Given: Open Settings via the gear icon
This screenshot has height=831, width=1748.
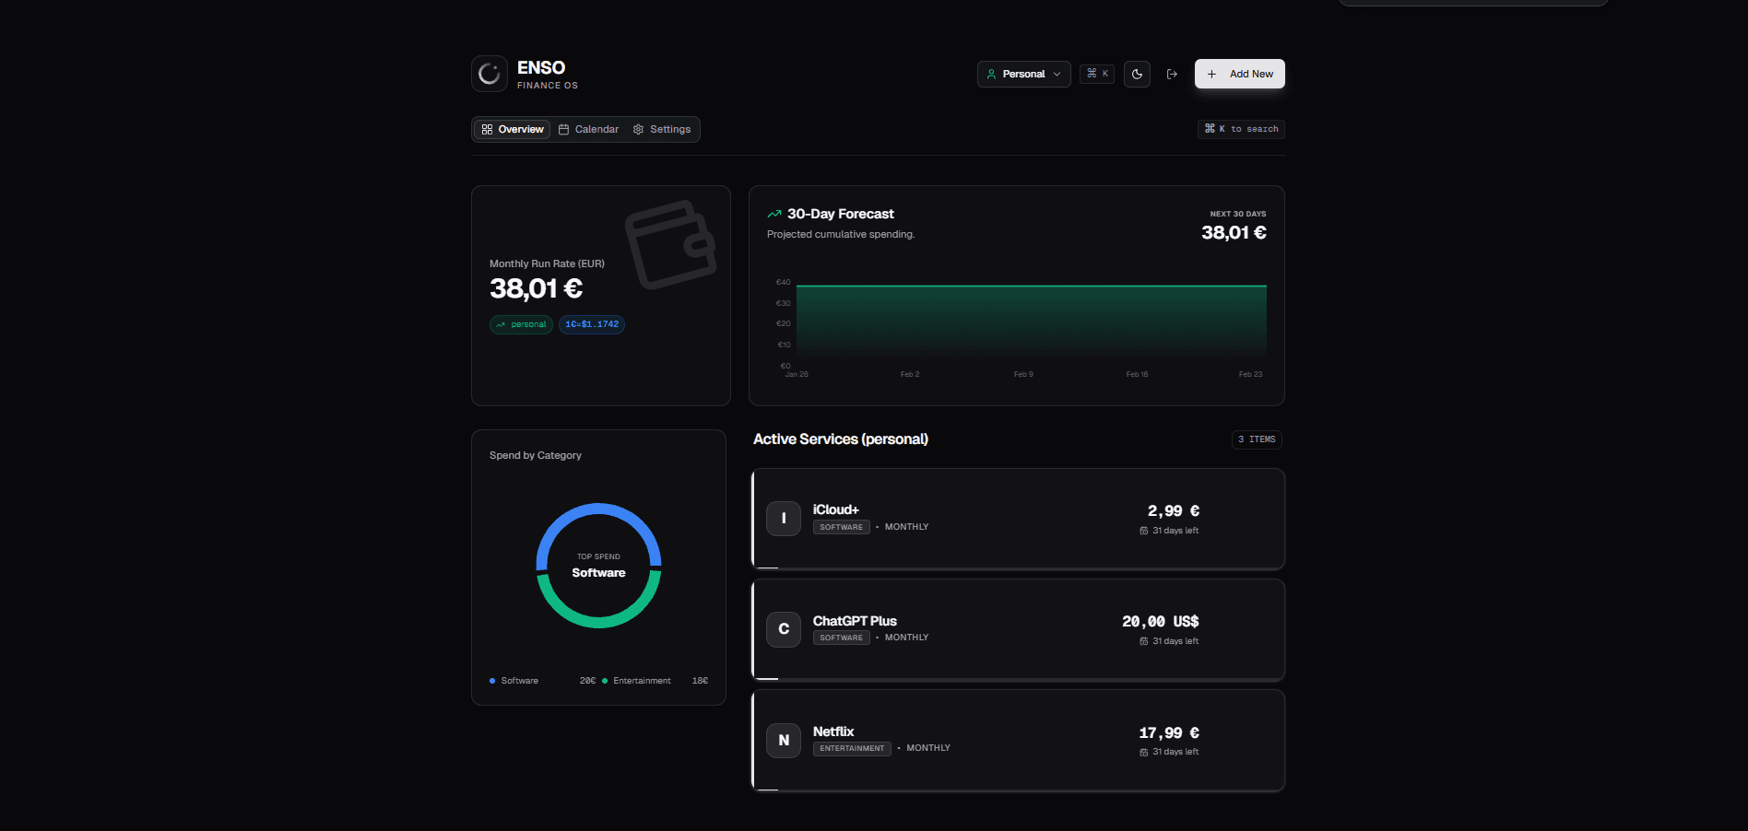Looking at the screenshot, I should (x=638, y=129).
